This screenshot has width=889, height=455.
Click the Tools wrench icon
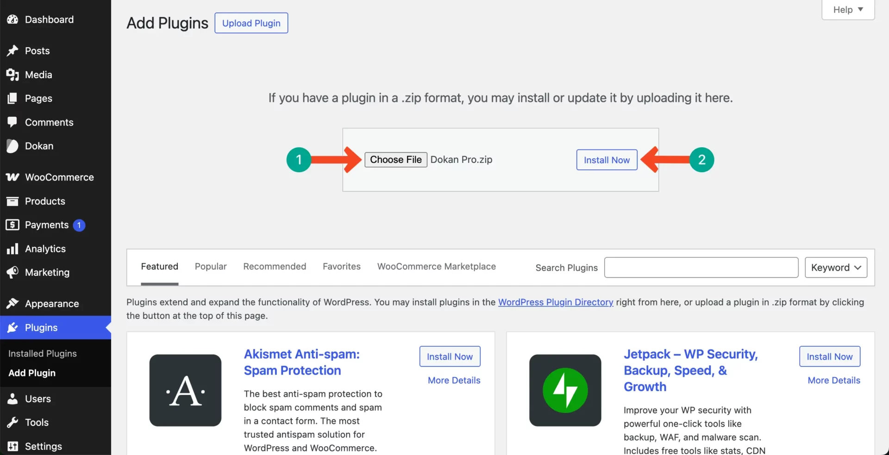[13, 423]
